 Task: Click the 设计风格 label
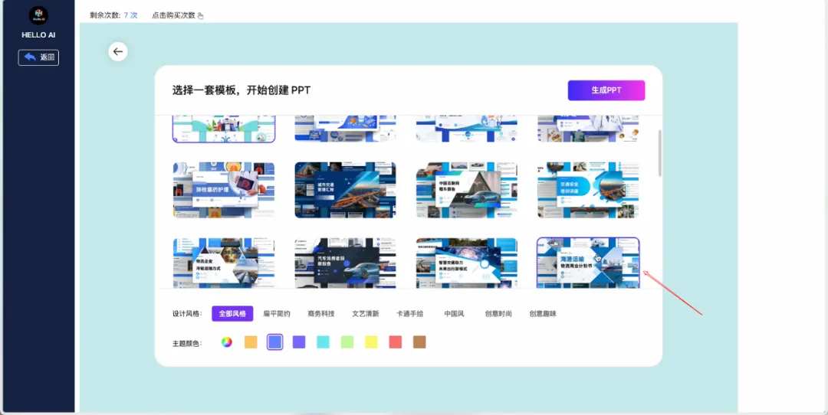[x=187, y=314]
